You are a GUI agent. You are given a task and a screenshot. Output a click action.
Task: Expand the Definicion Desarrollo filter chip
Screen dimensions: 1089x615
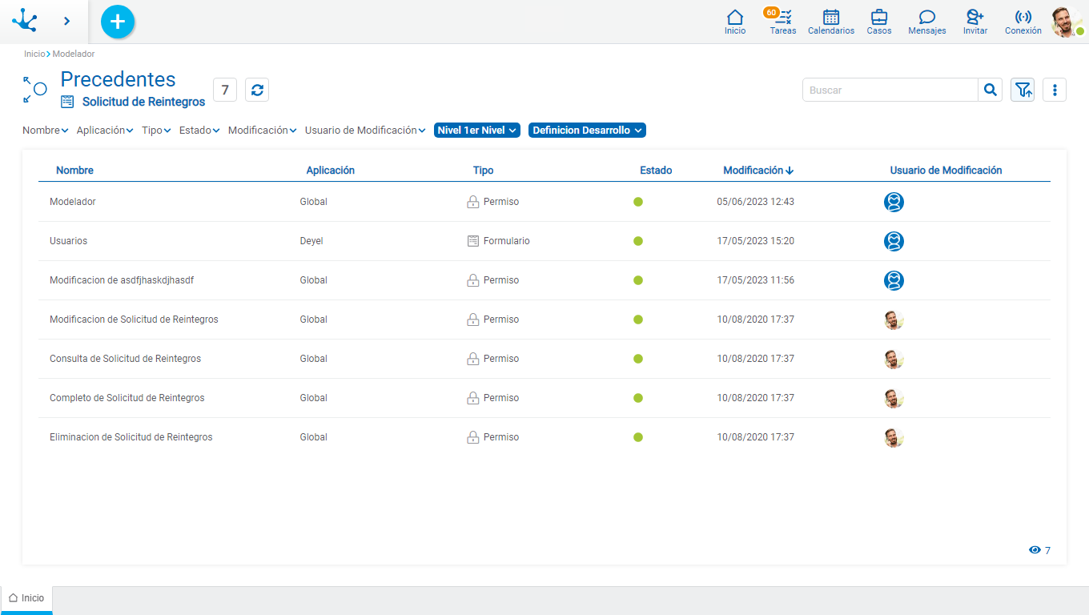pos(587,130)
